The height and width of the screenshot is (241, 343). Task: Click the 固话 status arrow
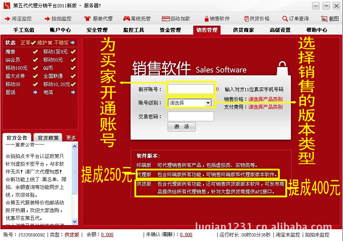(x=35, y=92)
